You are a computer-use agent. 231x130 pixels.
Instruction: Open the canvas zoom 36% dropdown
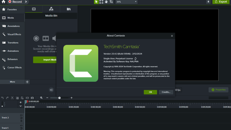126,2
